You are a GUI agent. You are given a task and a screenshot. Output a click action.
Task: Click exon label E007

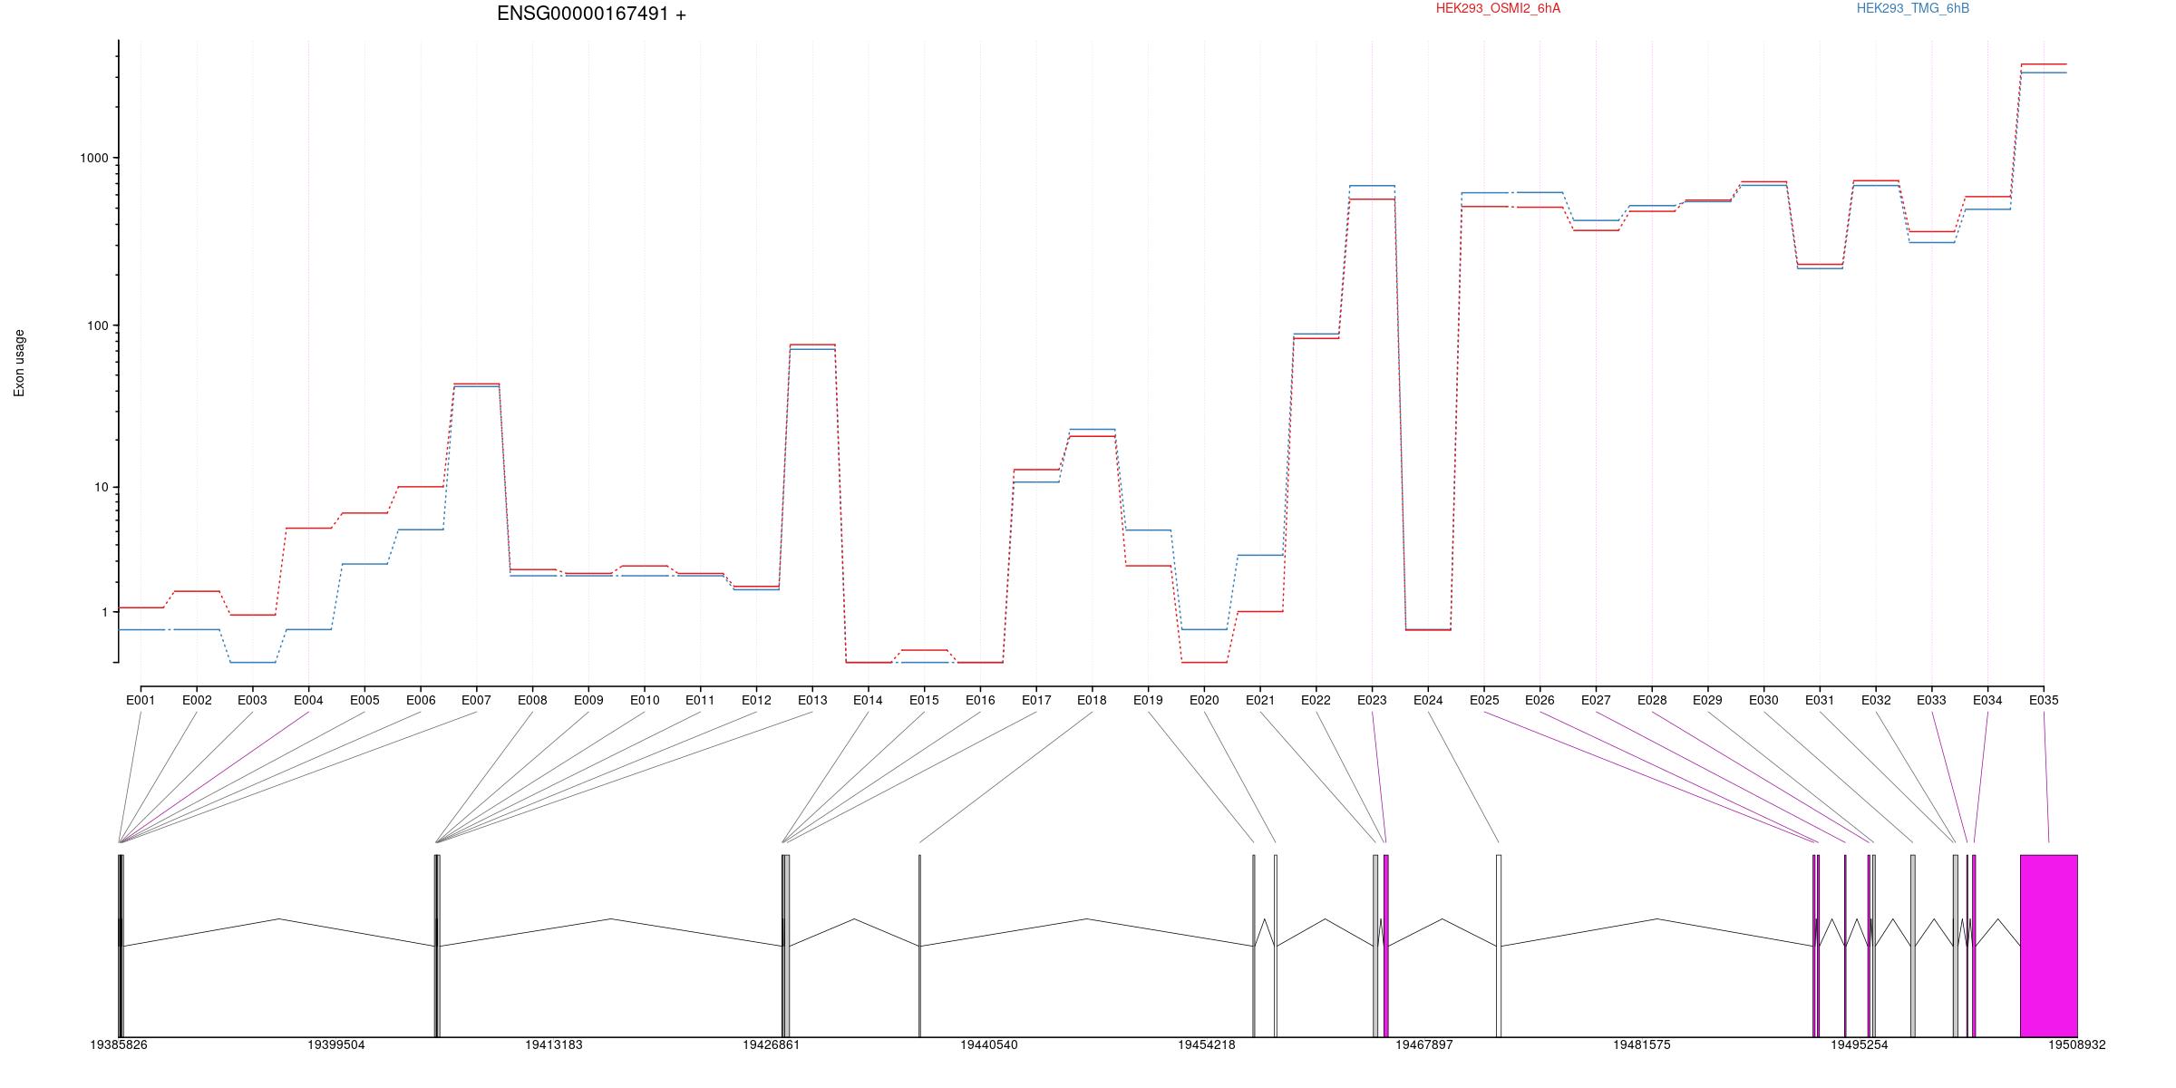pyautogui.click(x=476, y=700)
